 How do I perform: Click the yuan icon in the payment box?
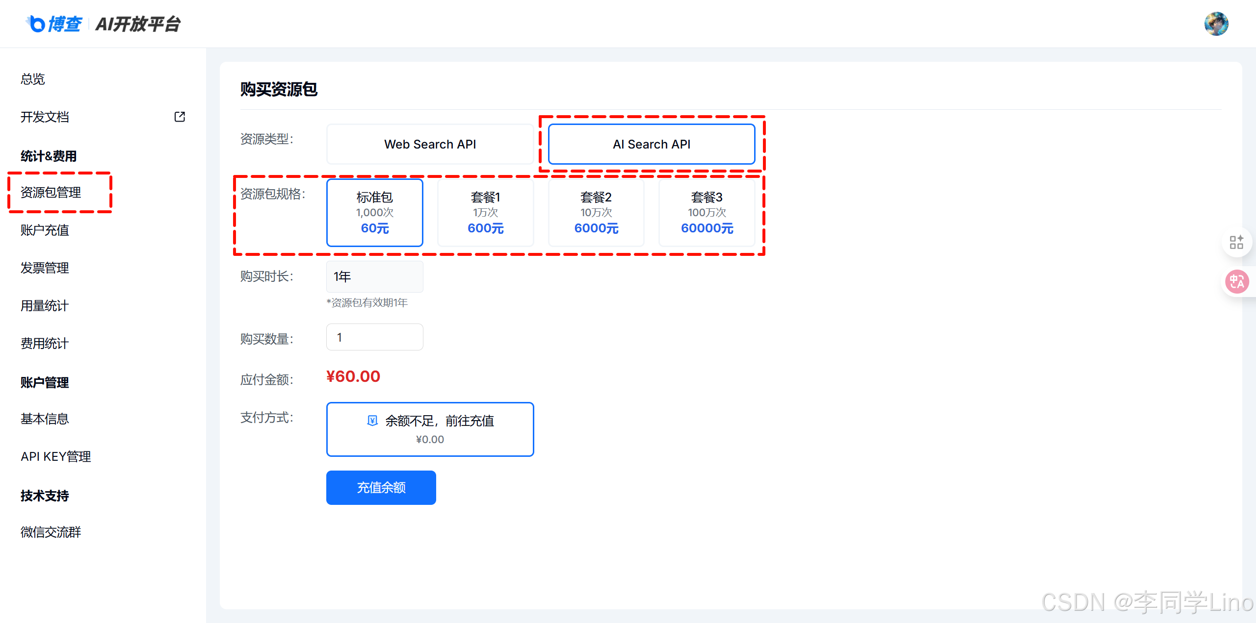[372, 421]
